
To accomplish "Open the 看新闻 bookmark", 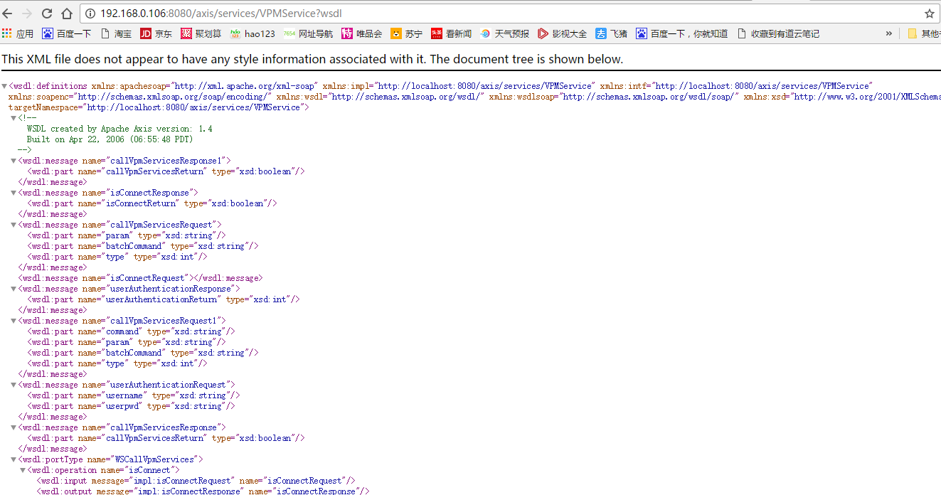I will point(451,33).
